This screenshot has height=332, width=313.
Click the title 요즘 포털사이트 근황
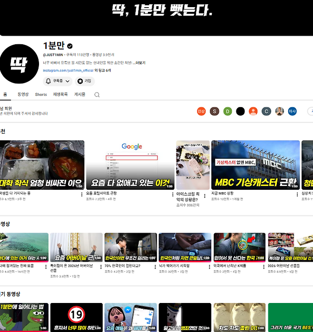[x=101, y=193]
